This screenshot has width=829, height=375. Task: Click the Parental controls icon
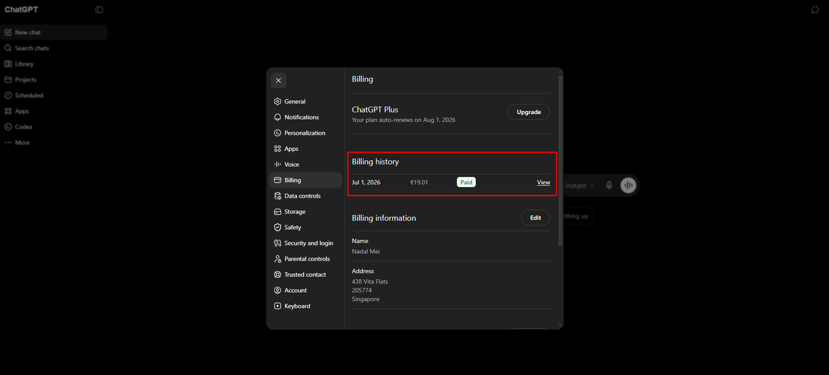(277, 259)
